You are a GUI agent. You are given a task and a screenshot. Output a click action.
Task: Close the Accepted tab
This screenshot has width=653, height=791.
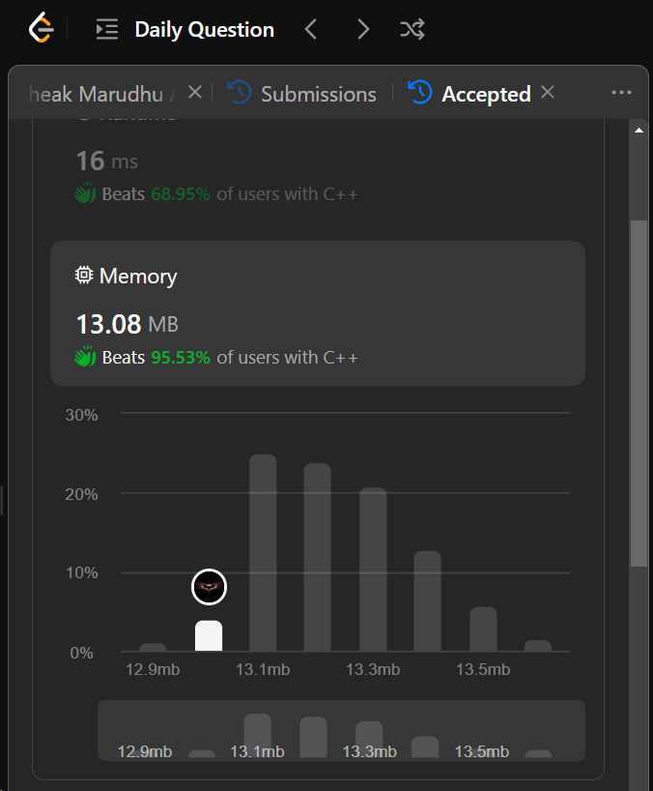[548, 92]
